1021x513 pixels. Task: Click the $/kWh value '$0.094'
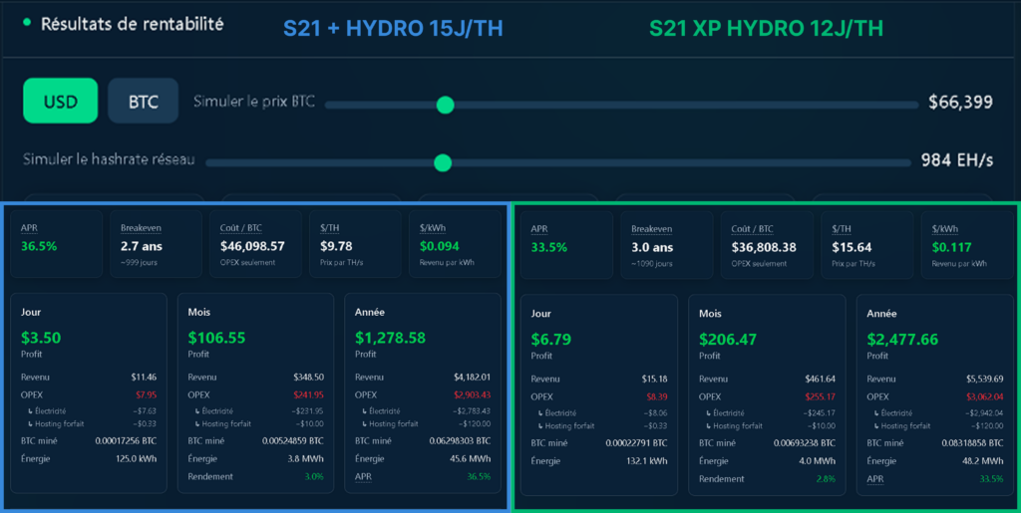pyautogui.click(x=439, y=246)
